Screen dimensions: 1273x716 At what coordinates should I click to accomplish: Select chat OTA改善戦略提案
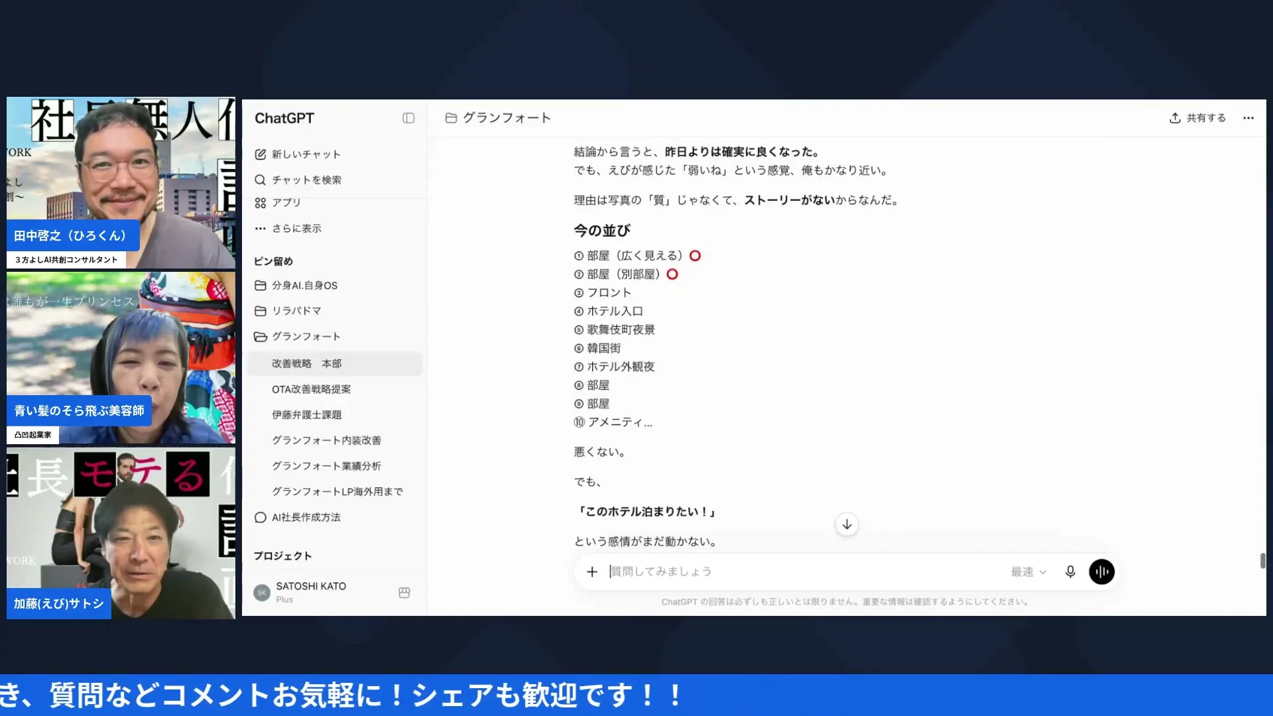click(x=335, y=390)
